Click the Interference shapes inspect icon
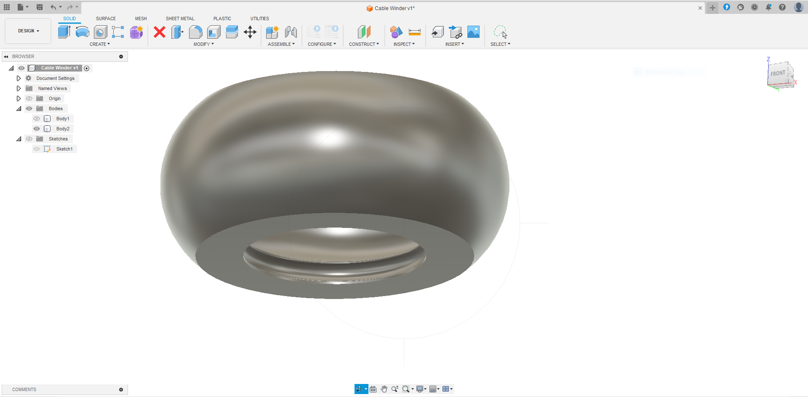The height and width of the screenshot is (397, 808). coord(396,32)
